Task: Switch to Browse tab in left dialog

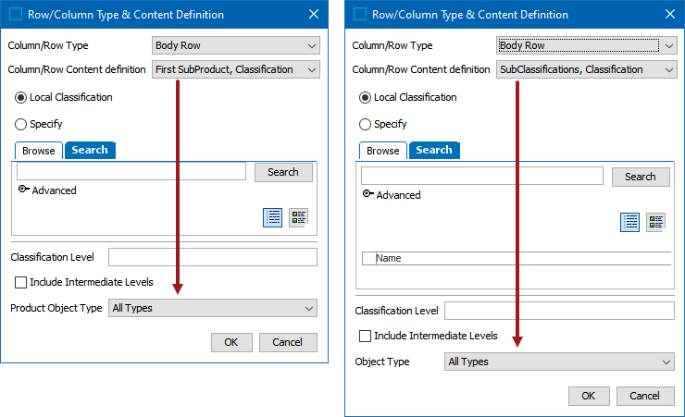Action: [x=39, y=151]
